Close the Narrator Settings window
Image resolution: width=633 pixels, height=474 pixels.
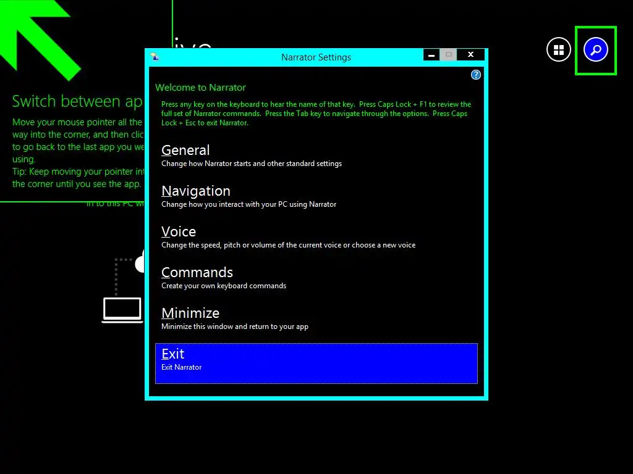click(x=470, y=55)
